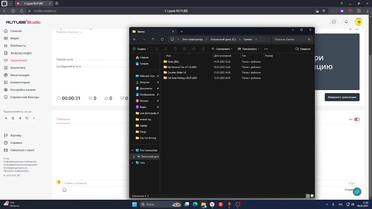Toggle the chat switch off
Image resolution: width=372 pixels, height=209 pixels.
click(x=357, y=119)
